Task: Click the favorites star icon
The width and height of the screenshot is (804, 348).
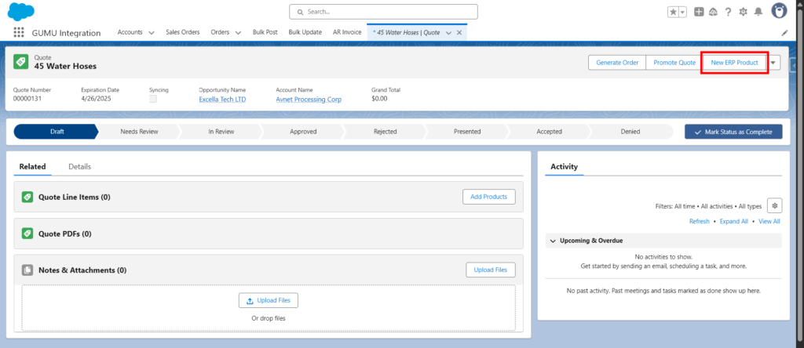Action: pos(673,12)
